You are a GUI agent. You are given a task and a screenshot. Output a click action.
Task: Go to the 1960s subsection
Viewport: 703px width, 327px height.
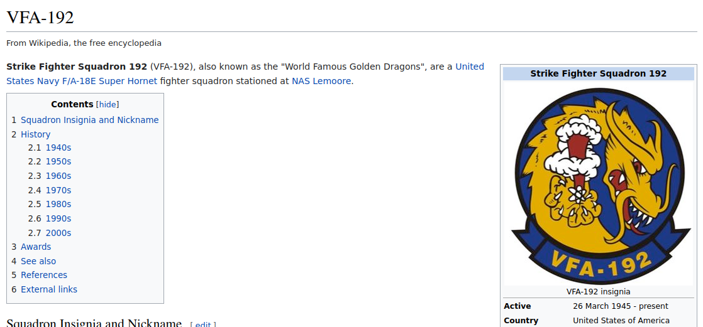58,176
